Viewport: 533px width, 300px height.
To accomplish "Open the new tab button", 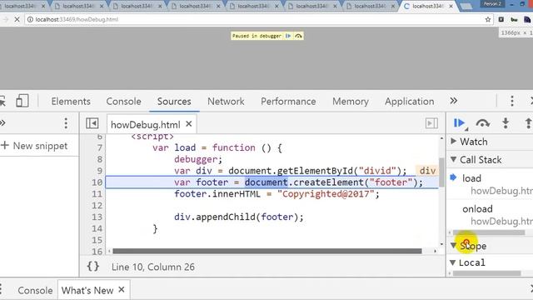I will (x=466, y=6).
